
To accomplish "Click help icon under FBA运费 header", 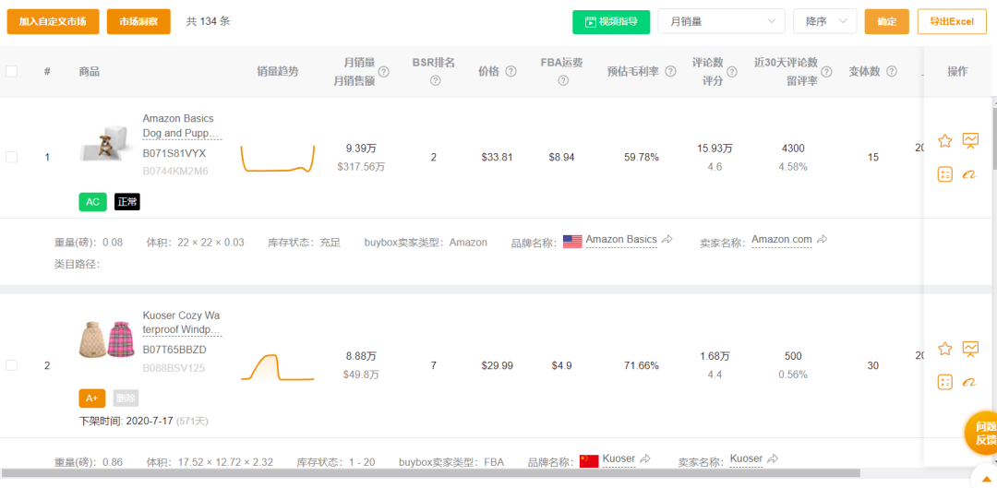I will (x=563, y=80).
